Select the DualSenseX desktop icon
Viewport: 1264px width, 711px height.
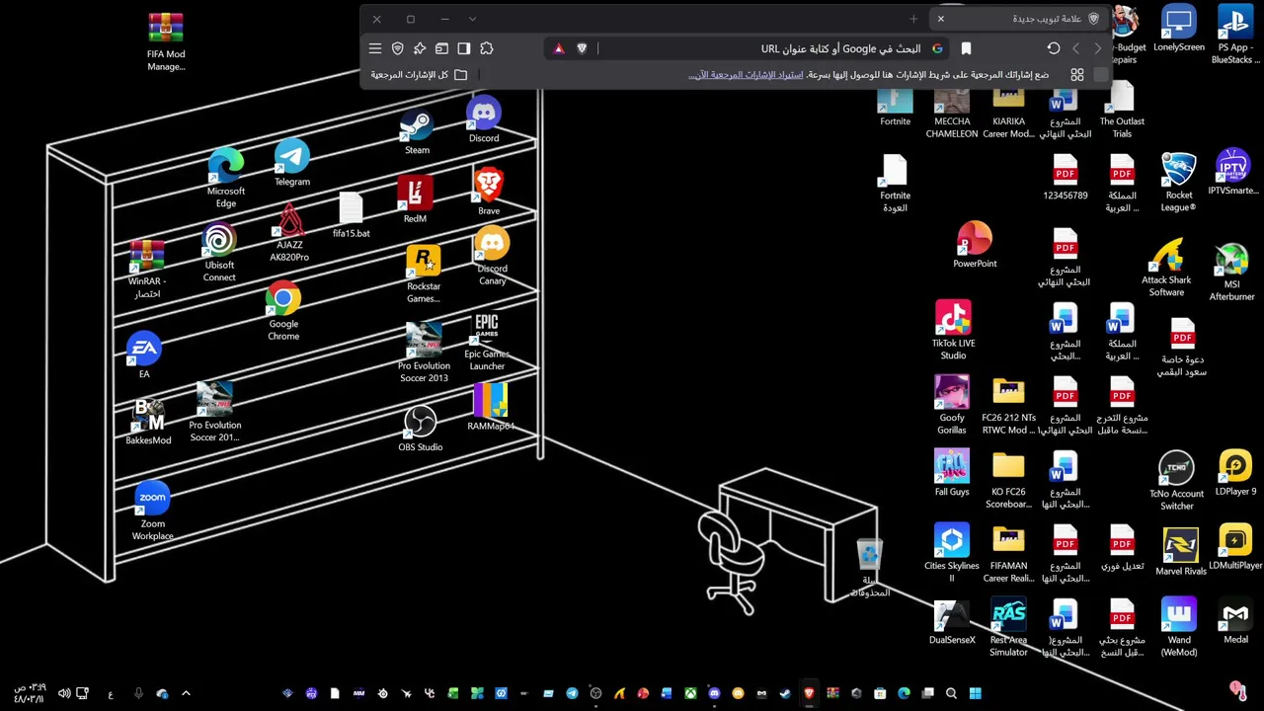pos(952,621)
